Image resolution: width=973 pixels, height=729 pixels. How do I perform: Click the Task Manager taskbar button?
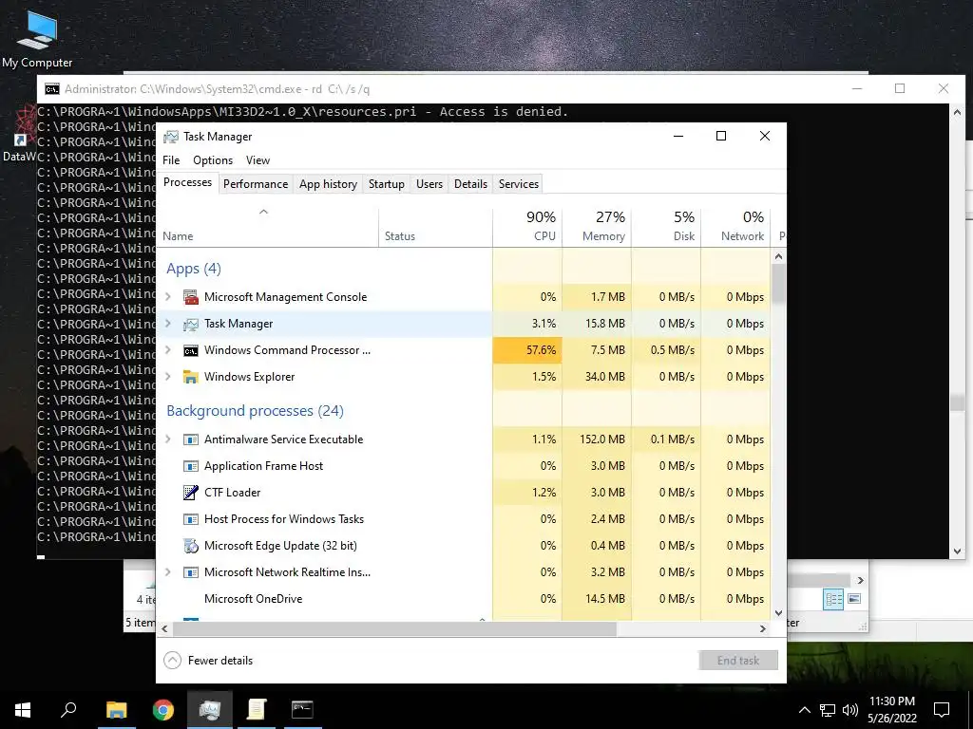tap(210, 710)
